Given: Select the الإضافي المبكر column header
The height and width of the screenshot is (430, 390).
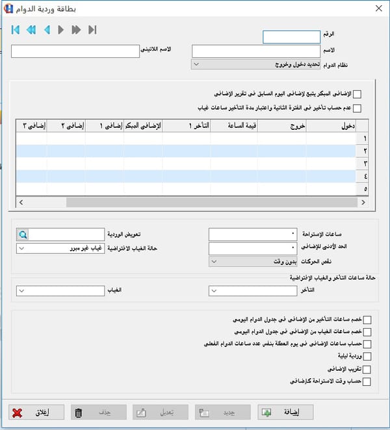Looking at the screenshot, I should click(143, 126).
